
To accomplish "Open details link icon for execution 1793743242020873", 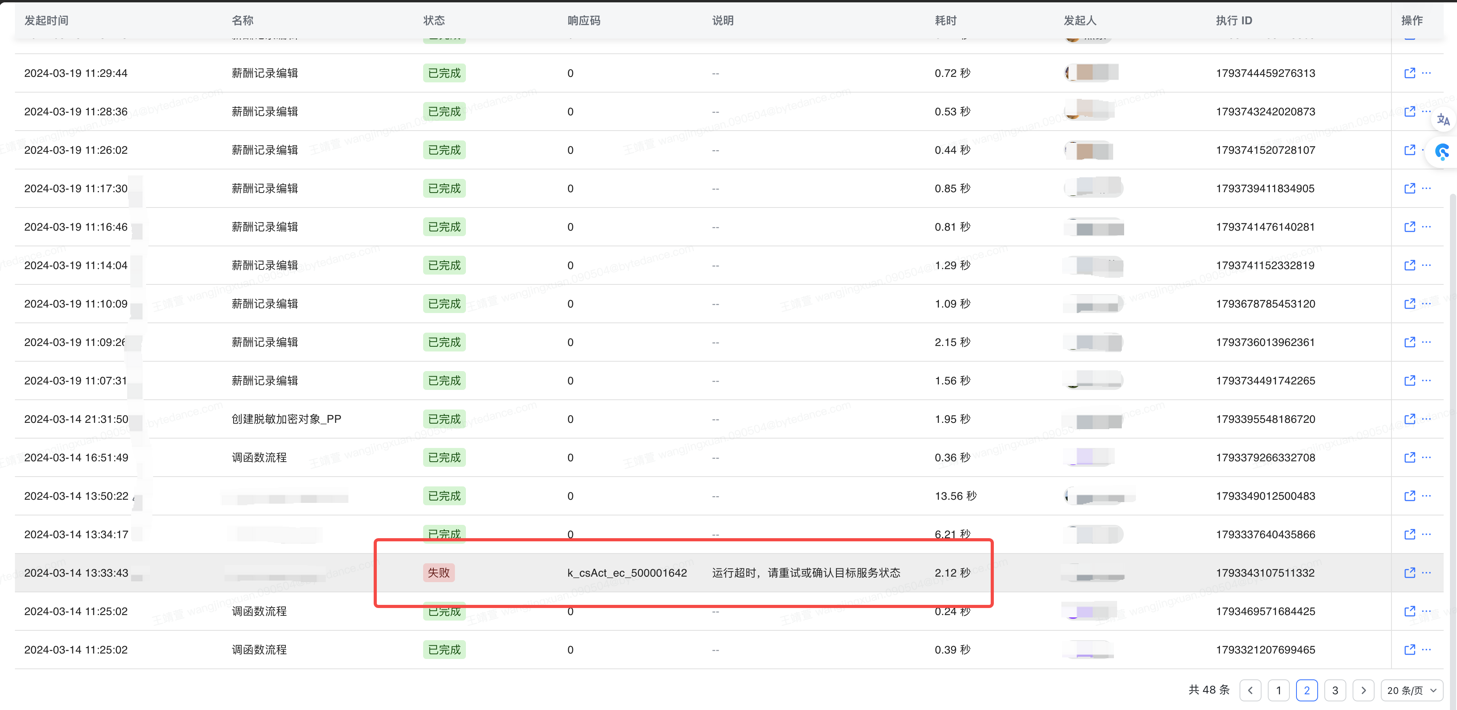I will click(1410, 111).
